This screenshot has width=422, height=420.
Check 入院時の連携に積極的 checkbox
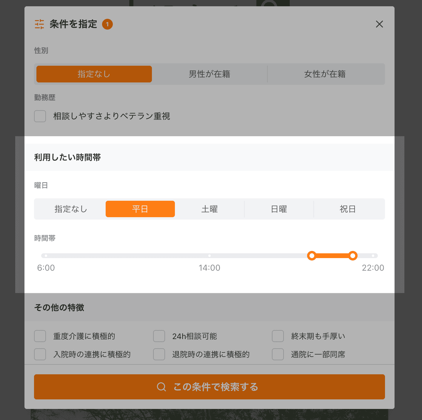coord(40,354)
